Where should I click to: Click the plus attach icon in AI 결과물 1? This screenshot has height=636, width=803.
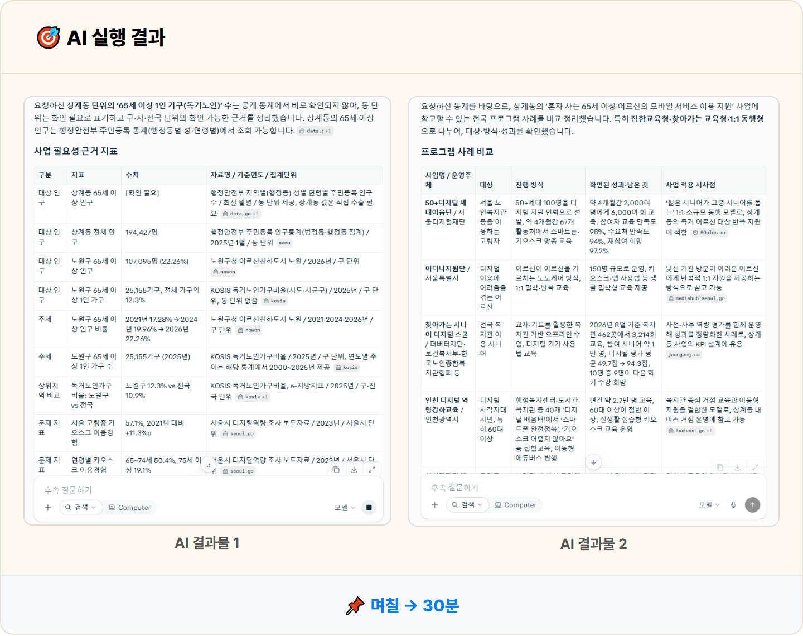[x=48, y=508]
